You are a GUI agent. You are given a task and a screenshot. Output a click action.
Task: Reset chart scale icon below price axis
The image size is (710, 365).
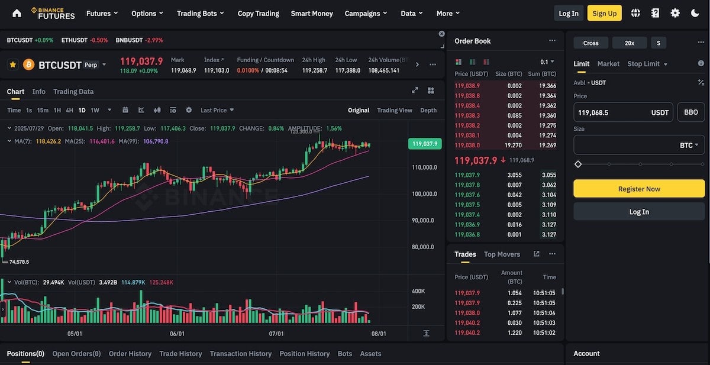426,334
